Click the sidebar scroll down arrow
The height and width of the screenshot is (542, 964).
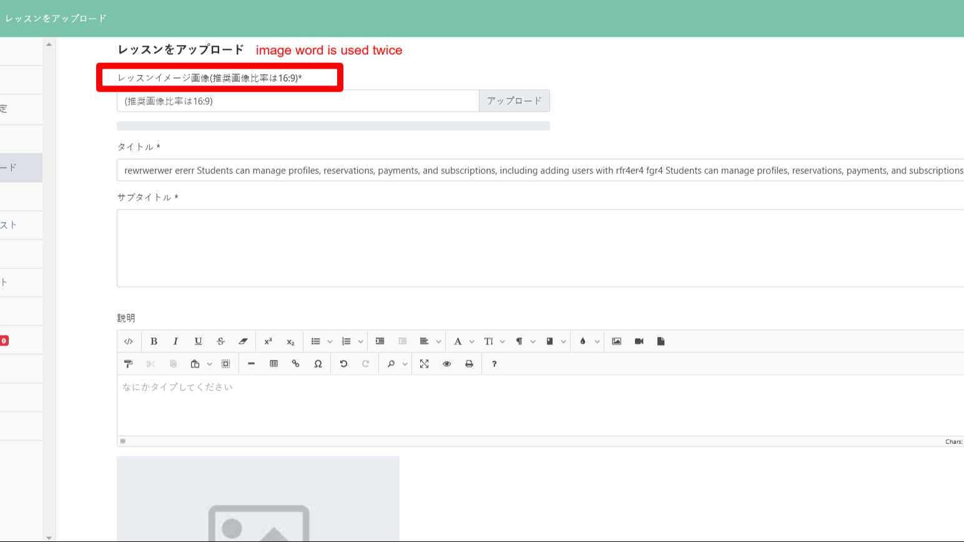tap(49, 537)
